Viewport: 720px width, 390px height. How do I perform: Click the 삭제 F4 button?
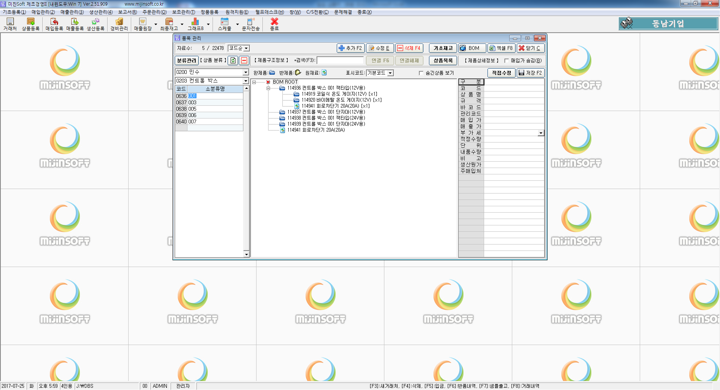click(409, 48)
